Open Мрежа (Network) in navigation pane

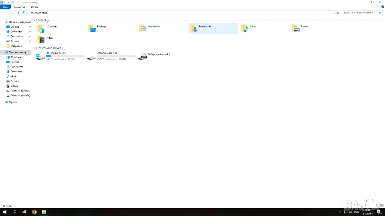tap(13, 102)
